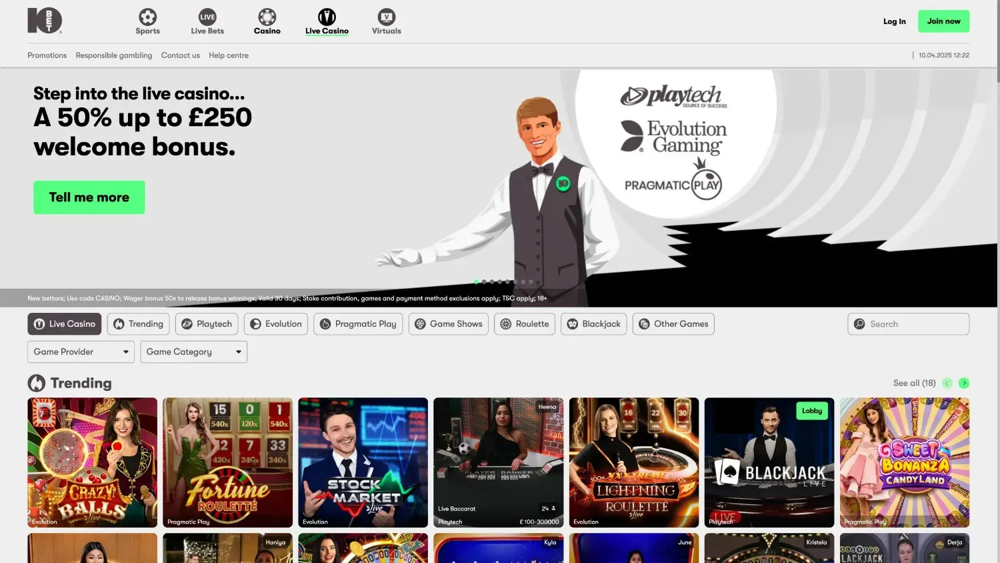1000x563 pixels.
Task: Click inside the Search games field
Action: [908, 324]
